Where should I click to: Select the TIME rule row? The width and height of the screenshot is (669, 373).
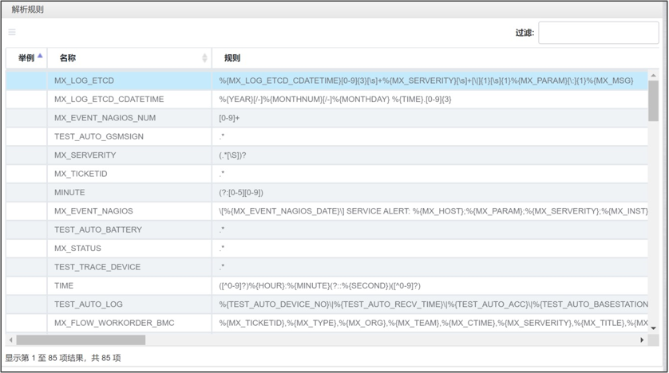click(64, 285)
